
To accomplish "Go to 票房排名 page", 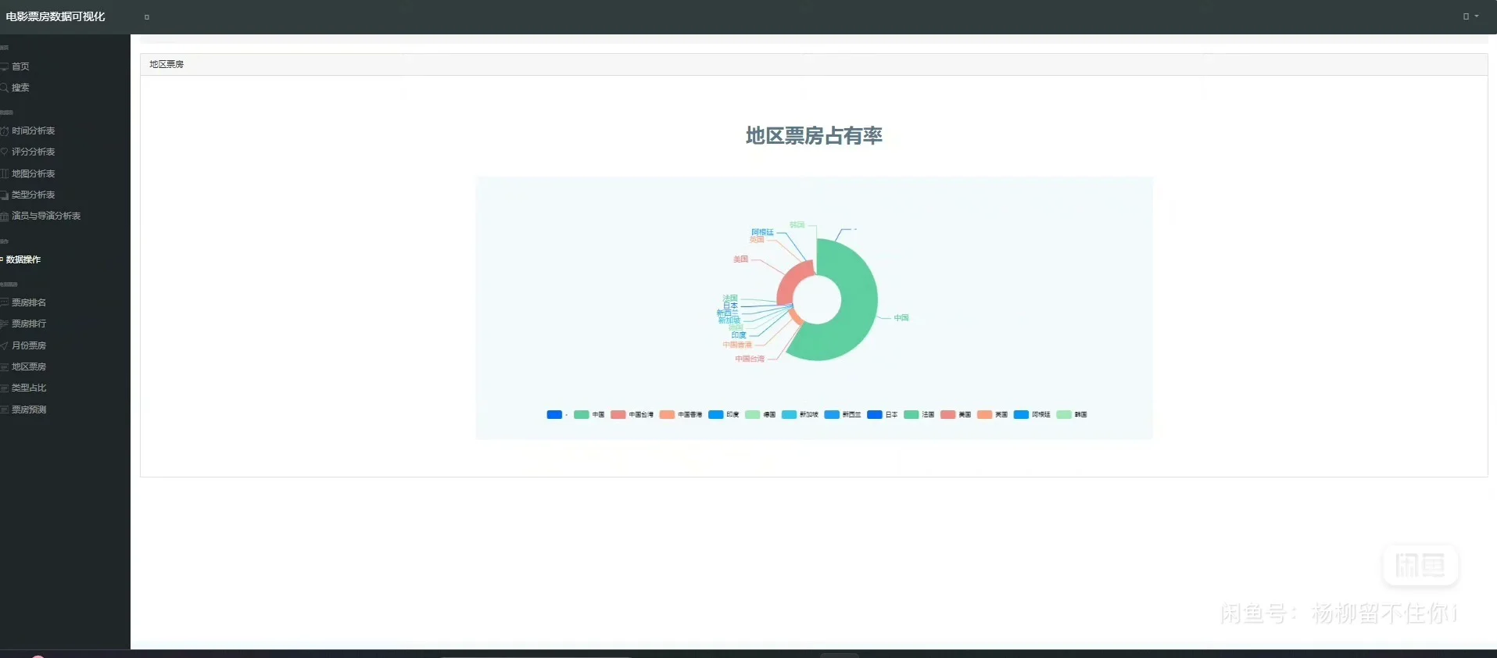I will click(x=29, y=302).
